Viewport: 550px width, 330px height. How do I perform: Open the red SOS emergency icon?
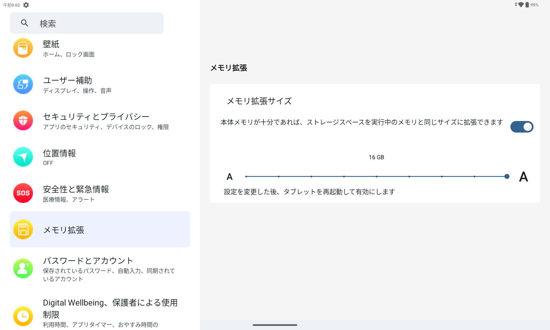23,193
